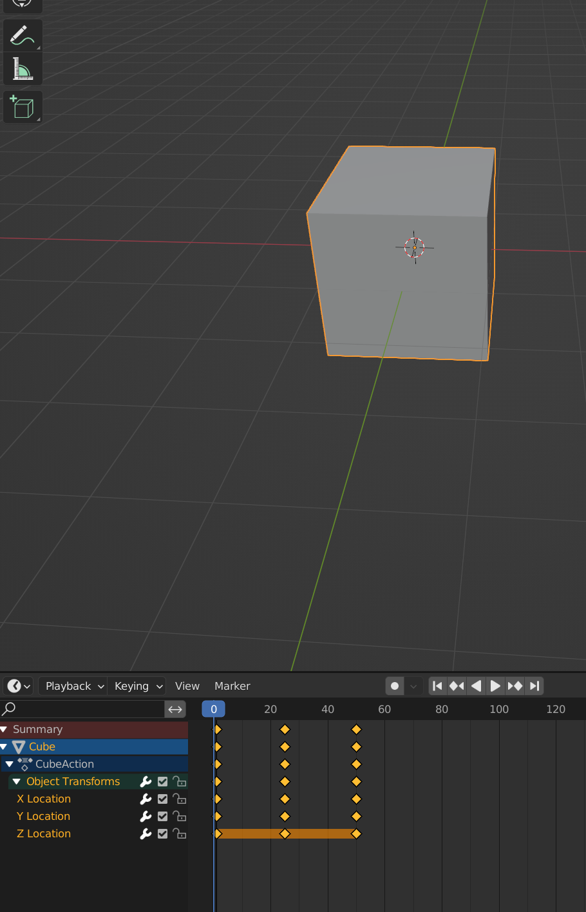Click frame 60 on the timeline ruler
This screenshot has width=586, height=912.
pyautogui.click(x=384, y=709)
